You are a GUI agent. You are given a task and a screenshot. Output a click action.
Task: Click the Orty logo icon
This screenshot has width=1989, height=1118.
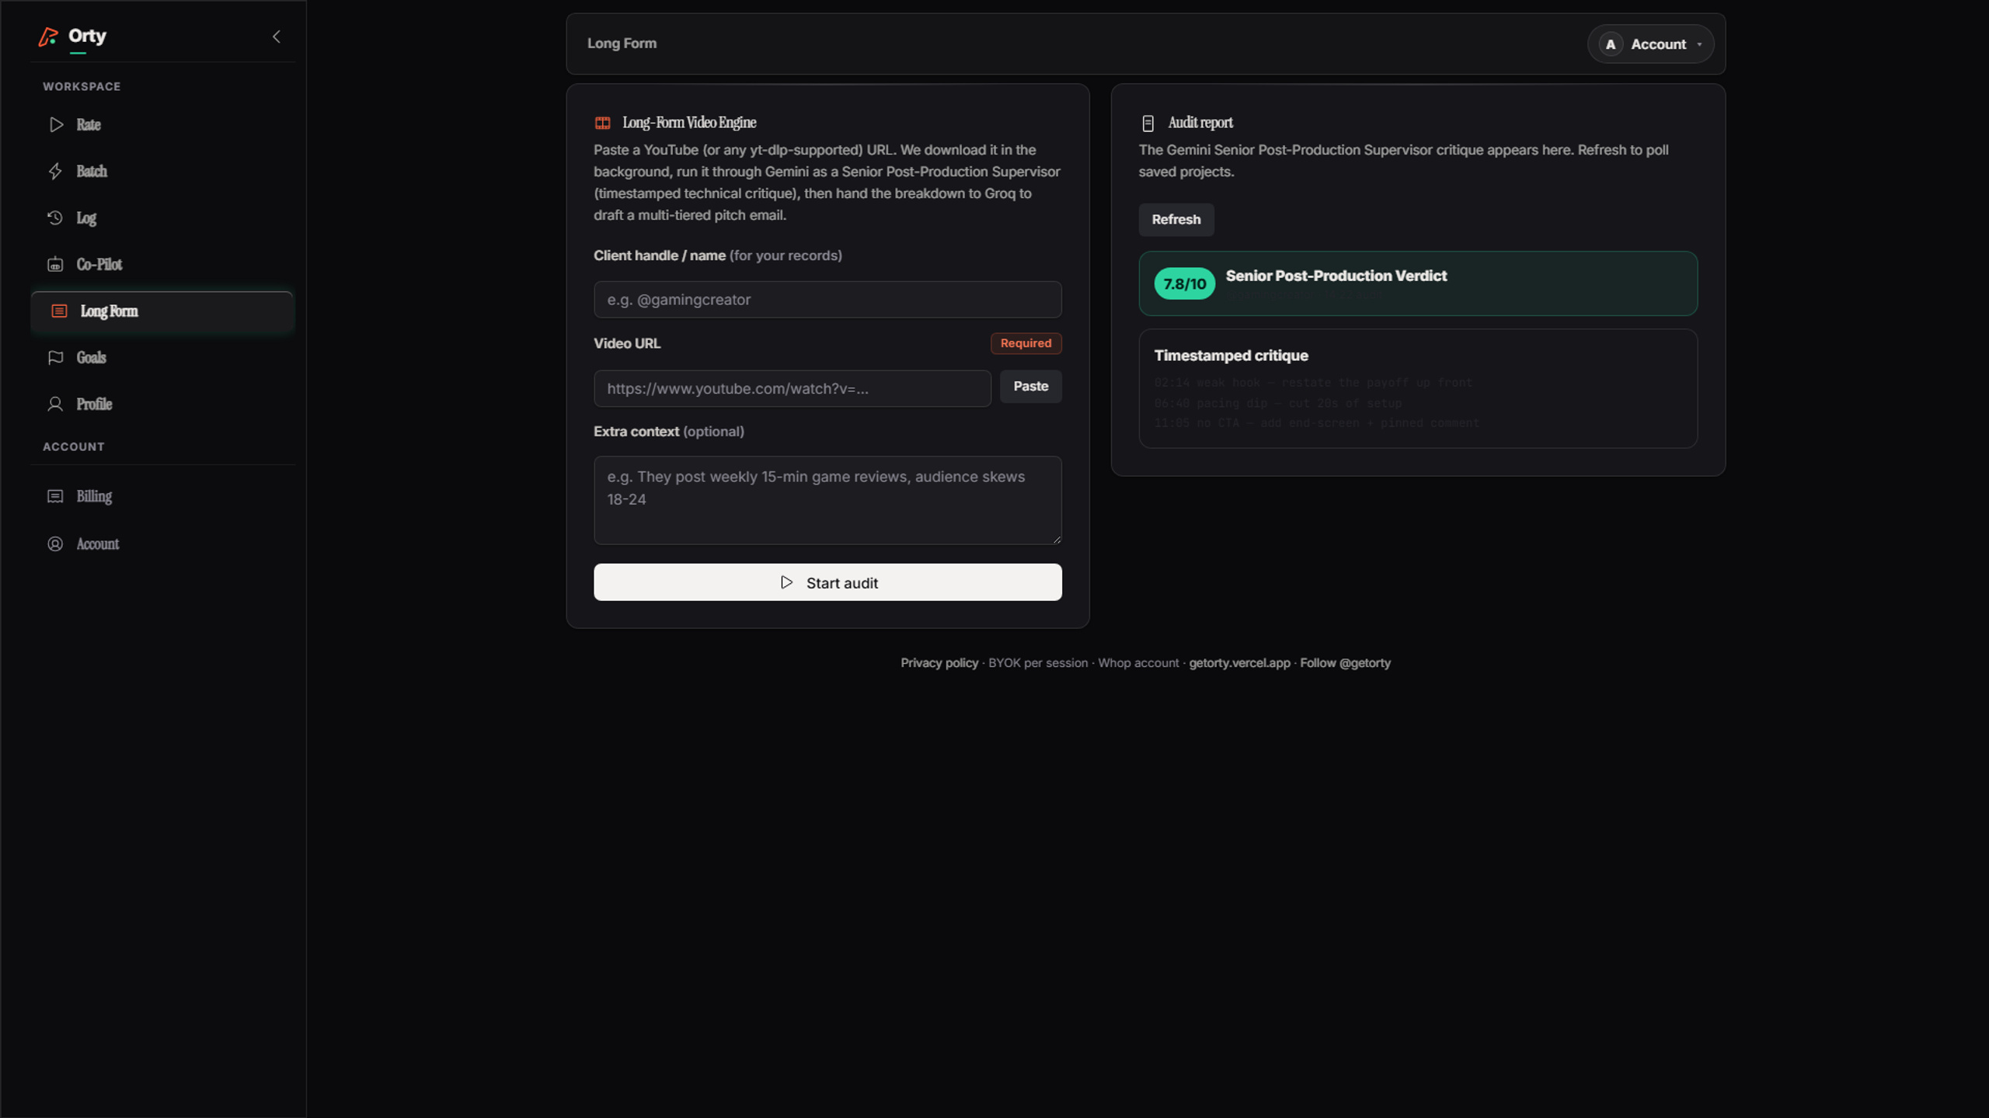click(48, 36)
